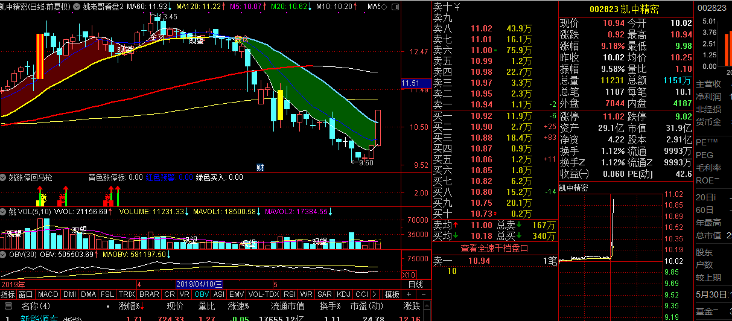732x321 pixels.
Task: Switch indicator to RSI
Action: click(x=290, y=294)
